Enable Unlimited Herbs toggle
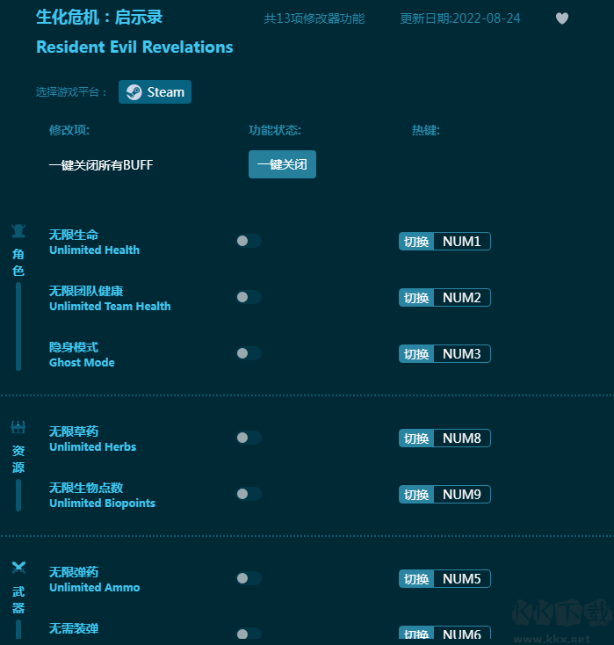 tap(249, 438)
